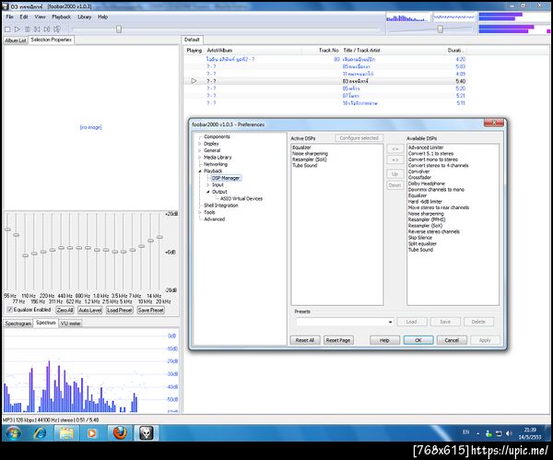Click the volume slider thumb
Viewport: 553px width, 460px height.
click(441, 29)
